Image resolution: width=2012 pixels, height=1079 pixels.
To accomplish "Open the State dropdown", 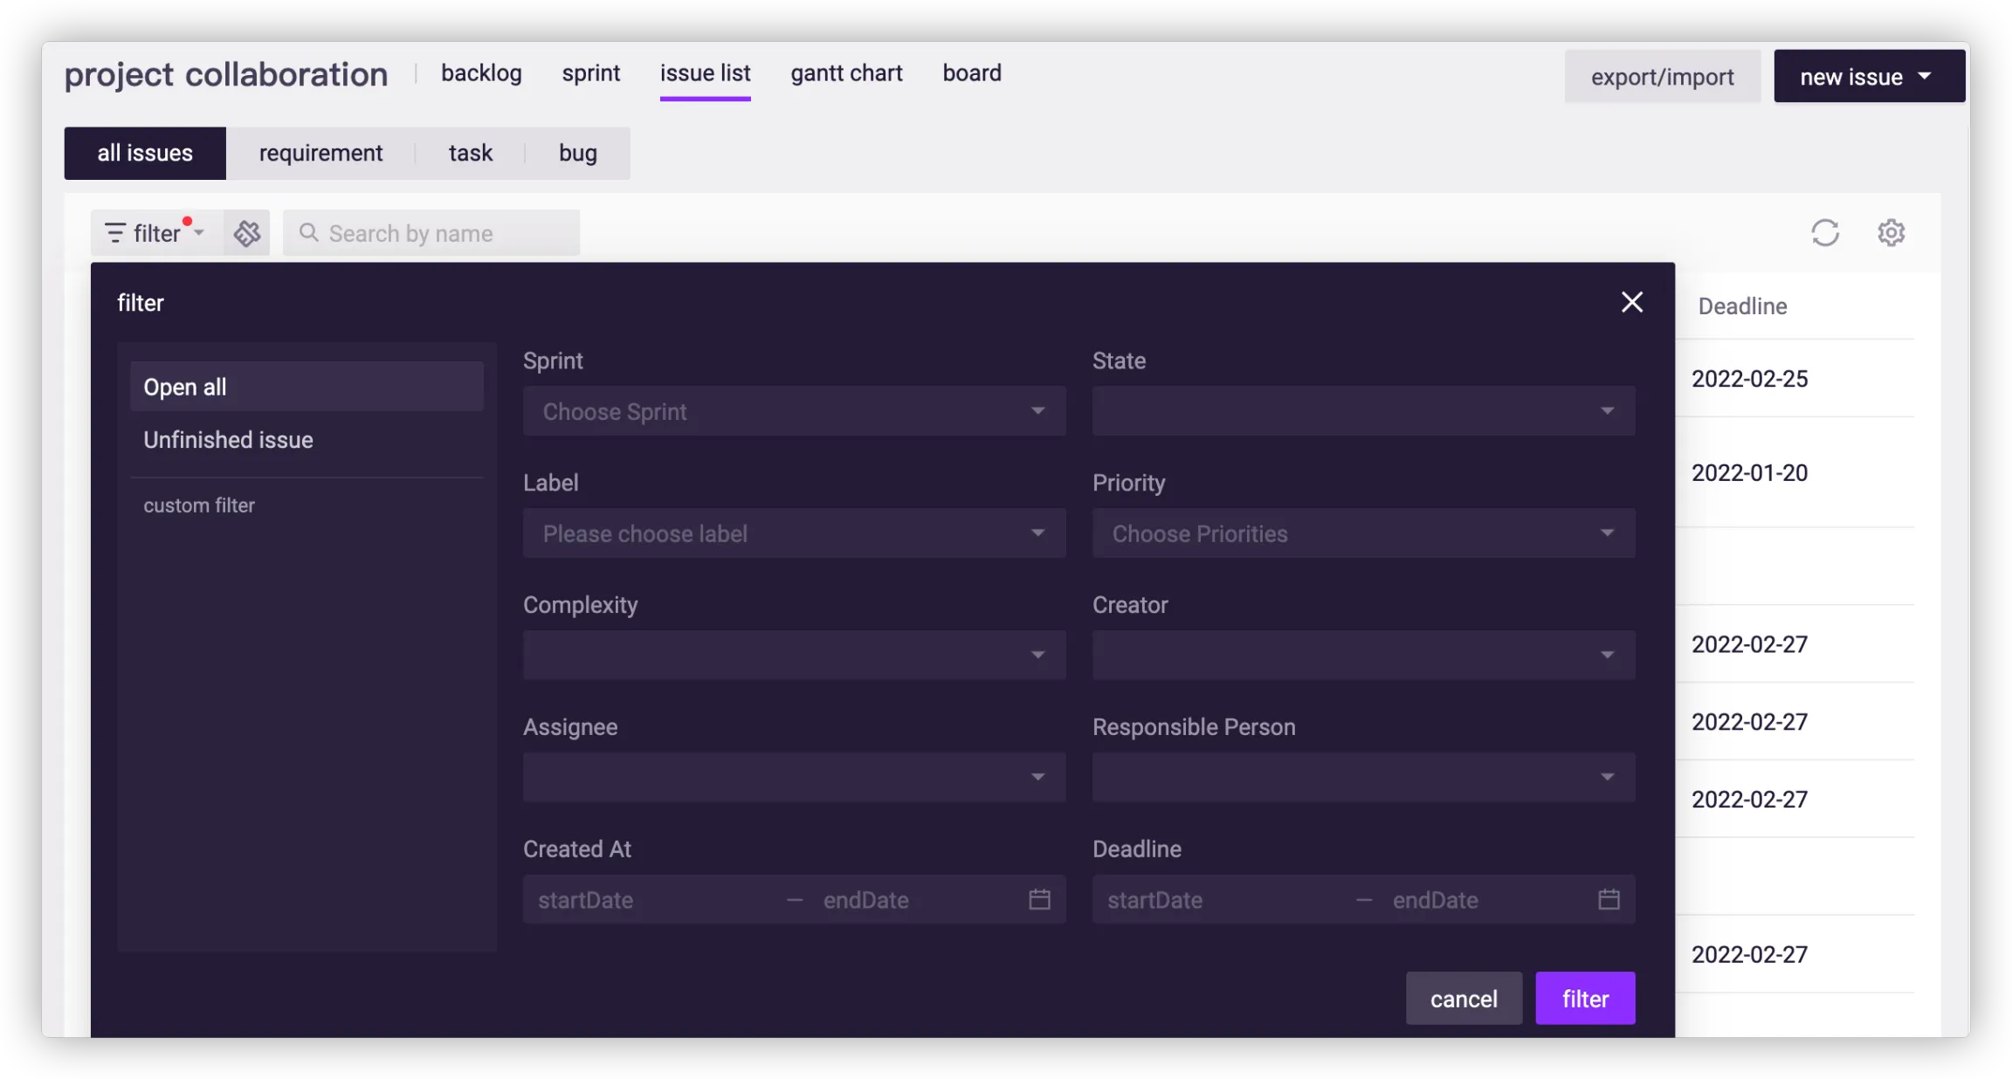I will 1362,411.
